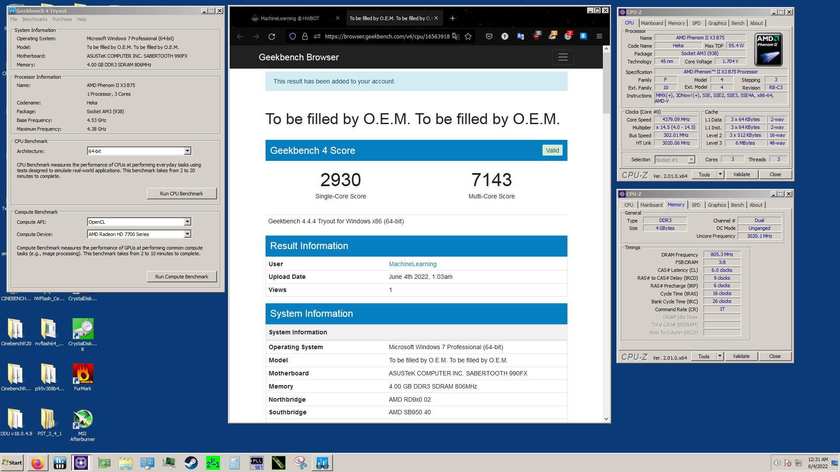Click the volume icon in system tray
The image size is (840, 472).
[777, 463]
